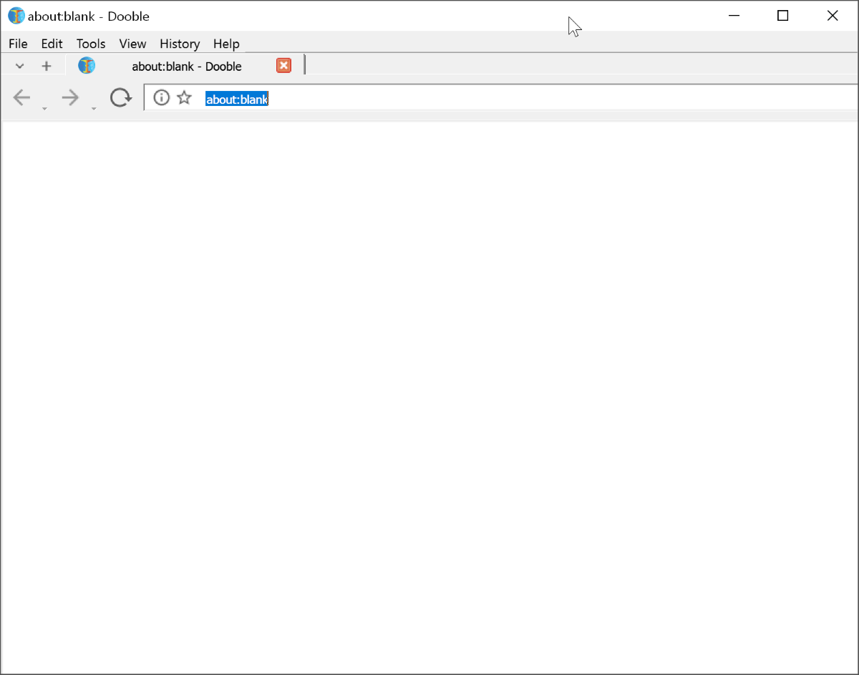
Task: Open the View menu
Action: click(132, 44)
